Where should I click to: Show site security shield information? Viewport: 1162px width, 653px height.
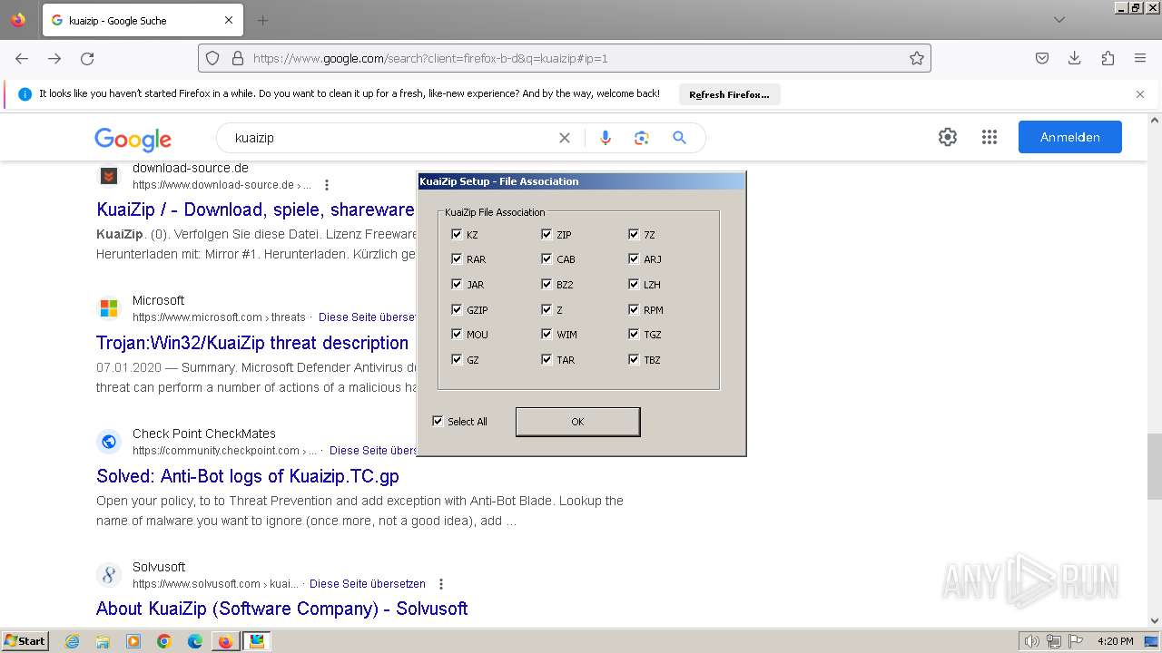(x=212, y=58)
